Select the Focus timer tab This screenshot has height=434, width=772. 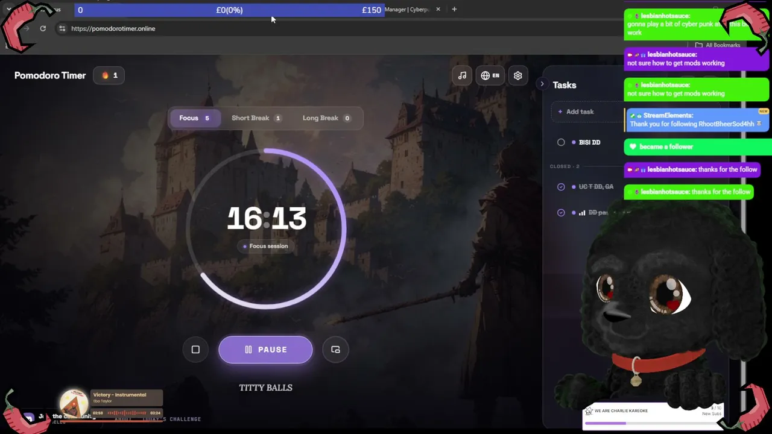coord(194,118)
